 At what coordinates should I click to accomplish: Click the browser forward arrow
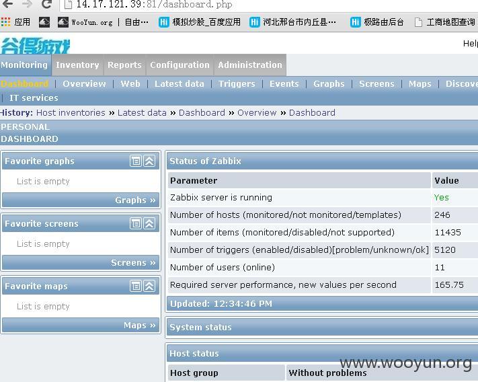(27, 4)
